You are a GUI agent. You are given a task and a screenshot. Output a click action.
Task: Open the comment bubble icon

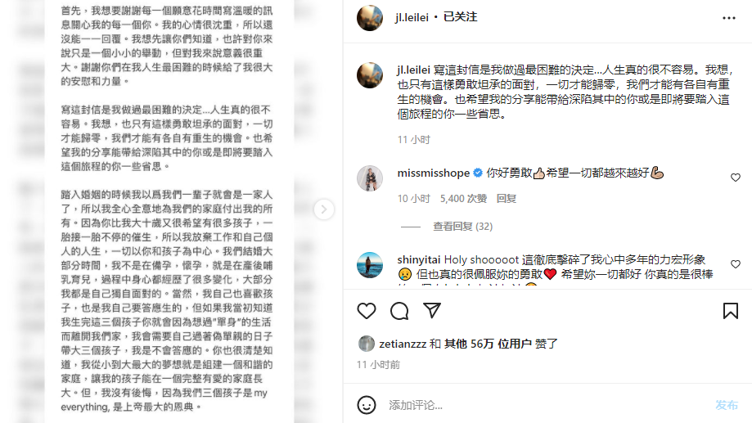tap(399, 311)
